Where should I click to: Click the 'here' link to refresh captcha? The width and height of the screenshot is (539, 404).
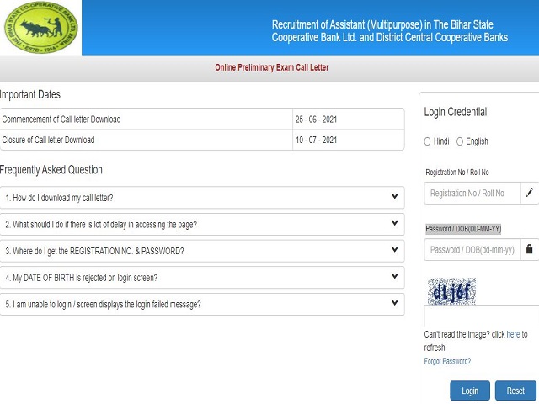[513, 334]
